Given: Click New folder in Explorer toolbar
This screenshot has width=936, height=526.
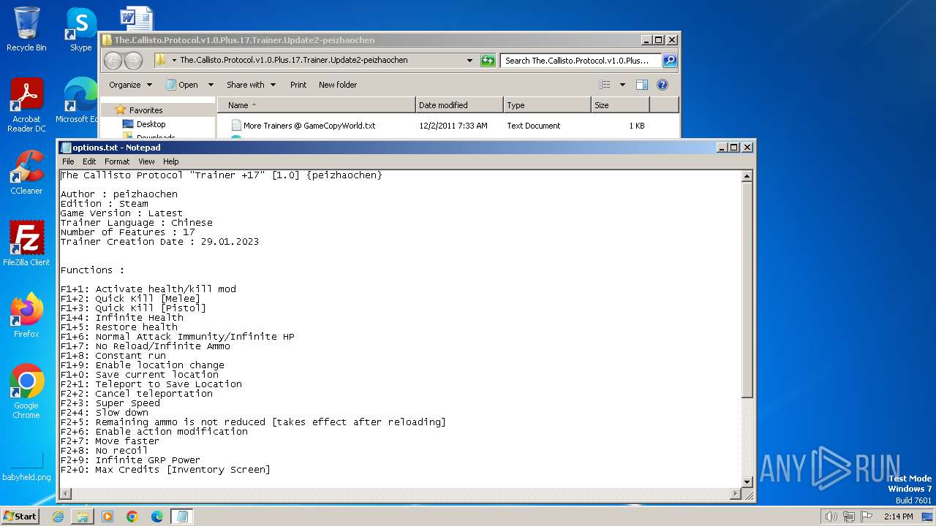Looking at the screenshot, I should [338, 85].
